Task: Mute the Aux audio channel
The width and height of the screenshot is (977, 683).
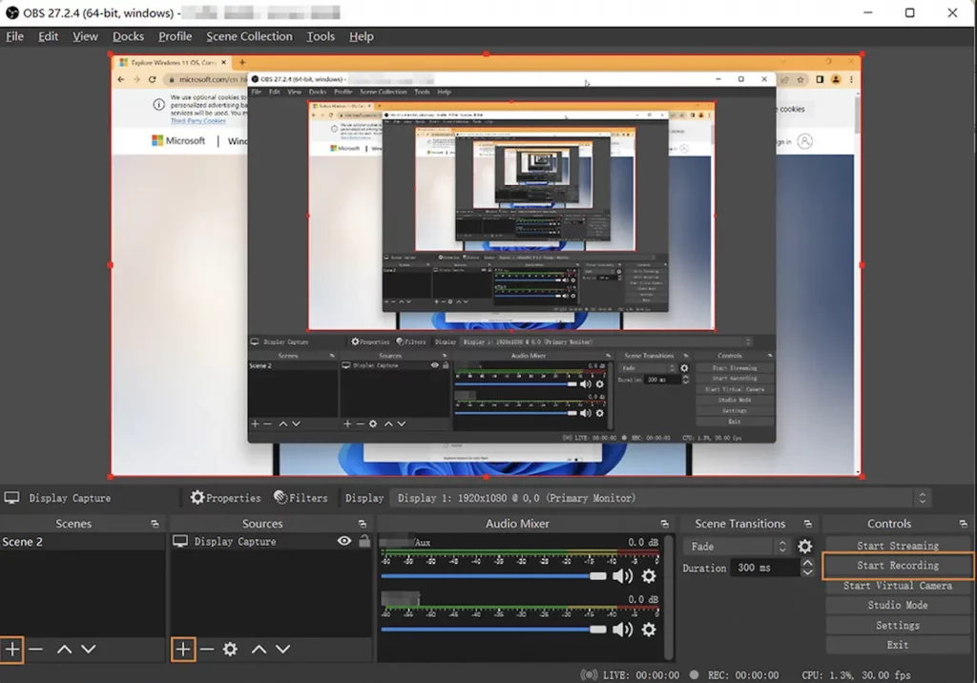Action: click(622, 576)
